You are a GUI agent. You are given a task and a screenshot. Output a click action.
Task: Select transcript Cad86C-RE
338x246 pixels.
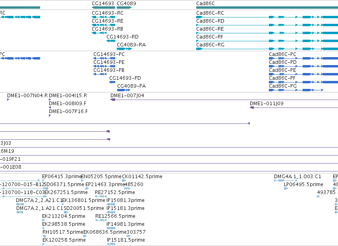pyautogui.click(x=210, y=29)
